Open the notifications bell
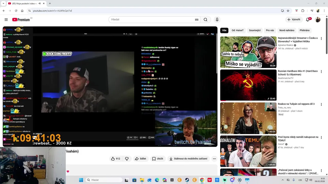 click(308, 20)
